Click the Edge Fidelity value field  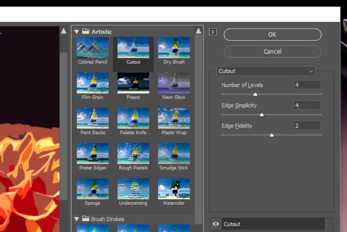pyautogui.click(x=307, y=125)
